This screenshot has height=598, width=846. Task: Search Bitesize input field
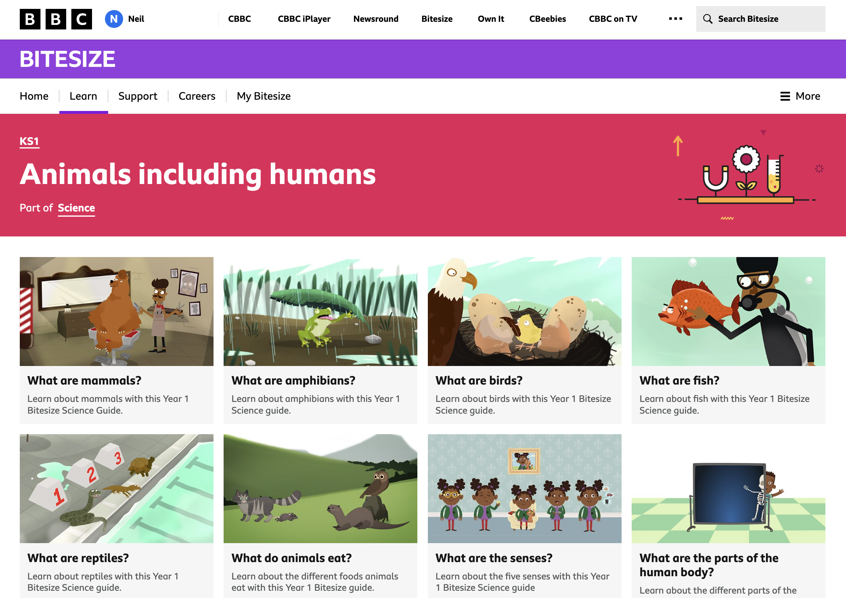tap(760, 19)
